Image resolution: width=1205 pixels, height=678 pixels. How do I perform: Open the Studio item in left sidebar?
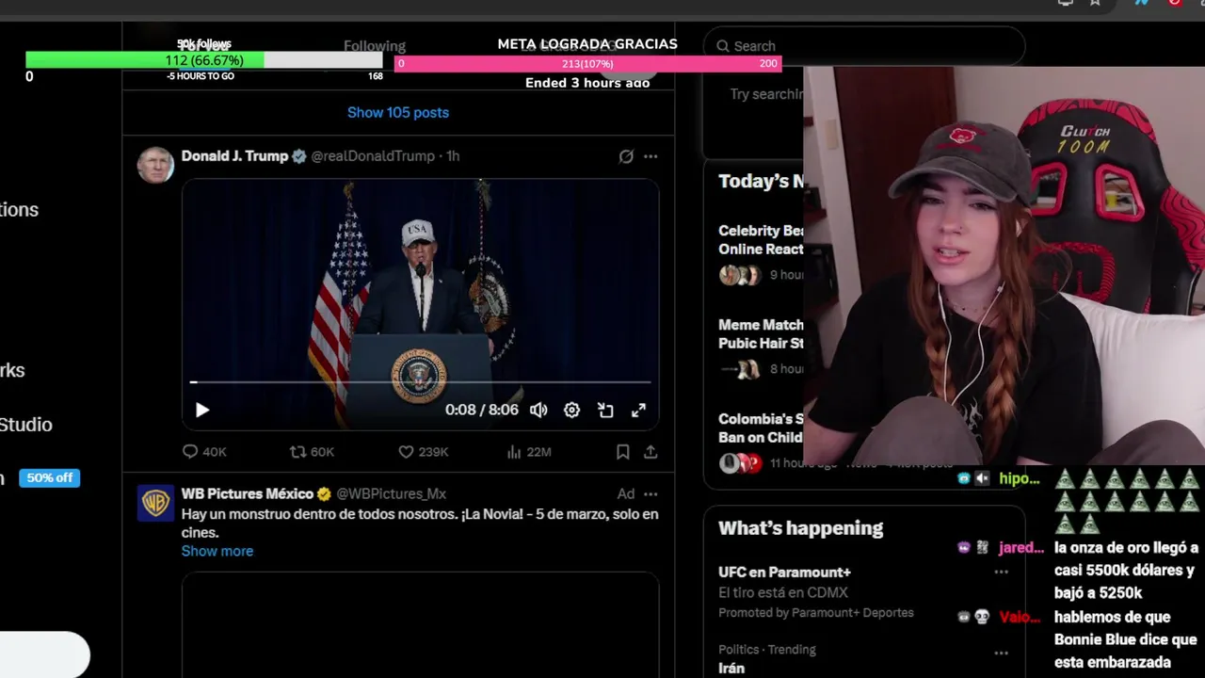[x=25, y=425]
